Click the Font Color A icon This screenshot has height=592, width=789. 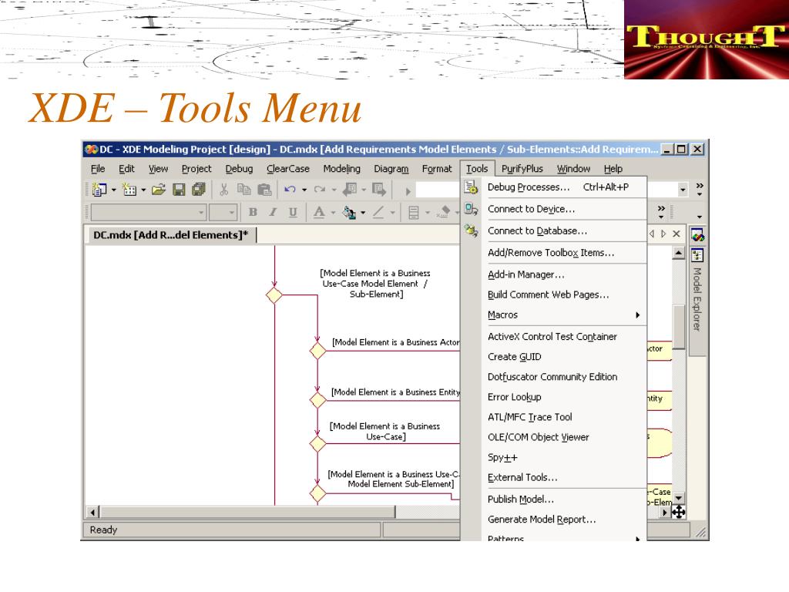(x=319, y=213)
